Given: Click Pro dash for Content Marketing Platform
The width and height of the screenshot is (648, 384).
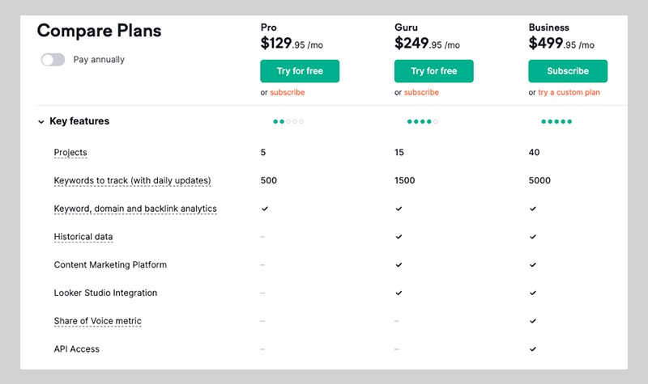Looking at the screenshot, I should click(262, 265).
